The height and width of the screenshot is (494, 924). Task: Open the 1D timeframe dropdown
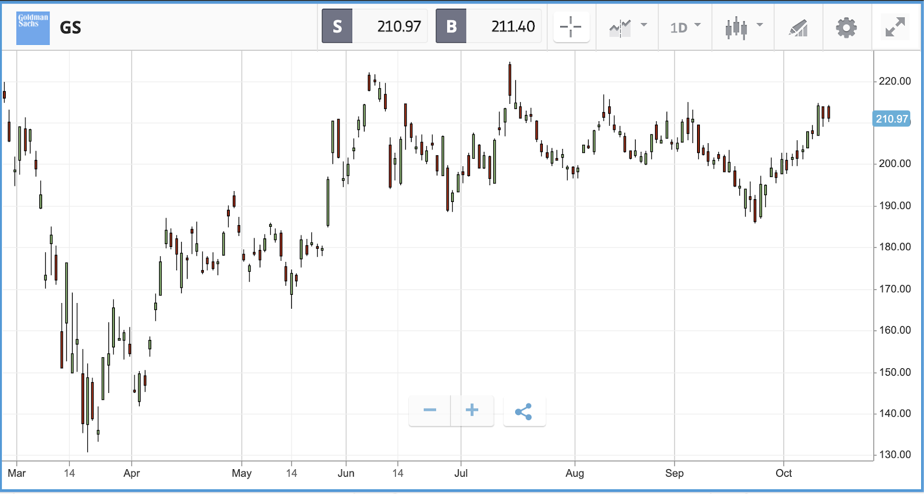(x=685, y=27)
